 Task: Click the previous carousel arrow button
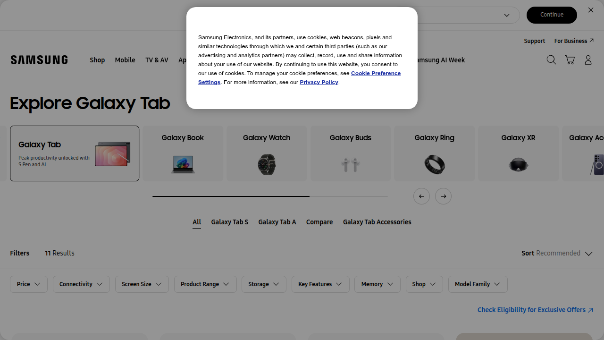click(421, 196)
